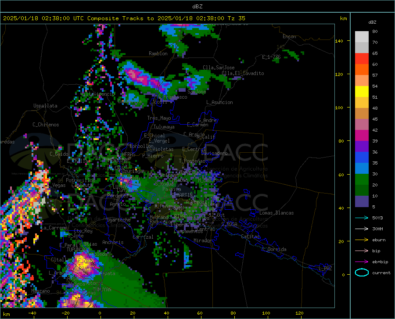The image size is (395, 319).
Task: Click the Encon map label
Action: (289, 36)
